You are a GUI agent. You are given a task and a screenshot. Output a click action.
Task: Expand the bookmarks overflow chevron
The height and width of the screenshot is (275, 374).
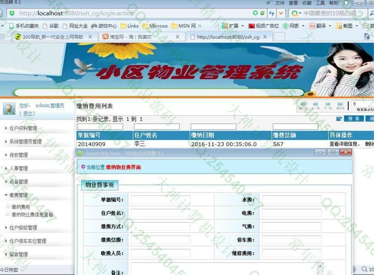(200, 26)
